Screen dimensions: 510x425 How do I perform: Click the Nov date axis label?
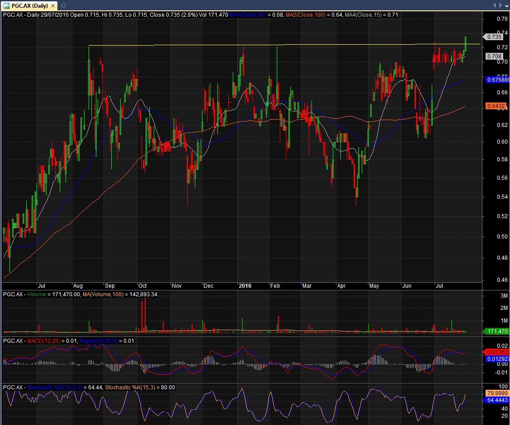coord(176,286)
